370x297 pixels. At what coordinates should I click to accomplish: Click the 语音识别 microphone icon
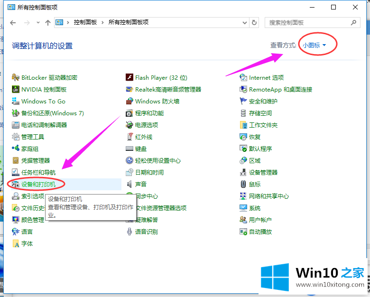tap(129, 232)
